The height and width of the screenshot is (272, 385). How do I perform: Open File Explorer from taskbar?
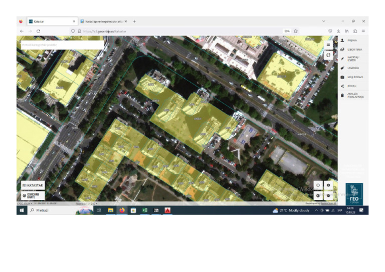click(110, 210)
